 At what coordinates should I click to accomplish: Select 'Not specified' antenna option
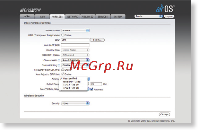[74, 79]
